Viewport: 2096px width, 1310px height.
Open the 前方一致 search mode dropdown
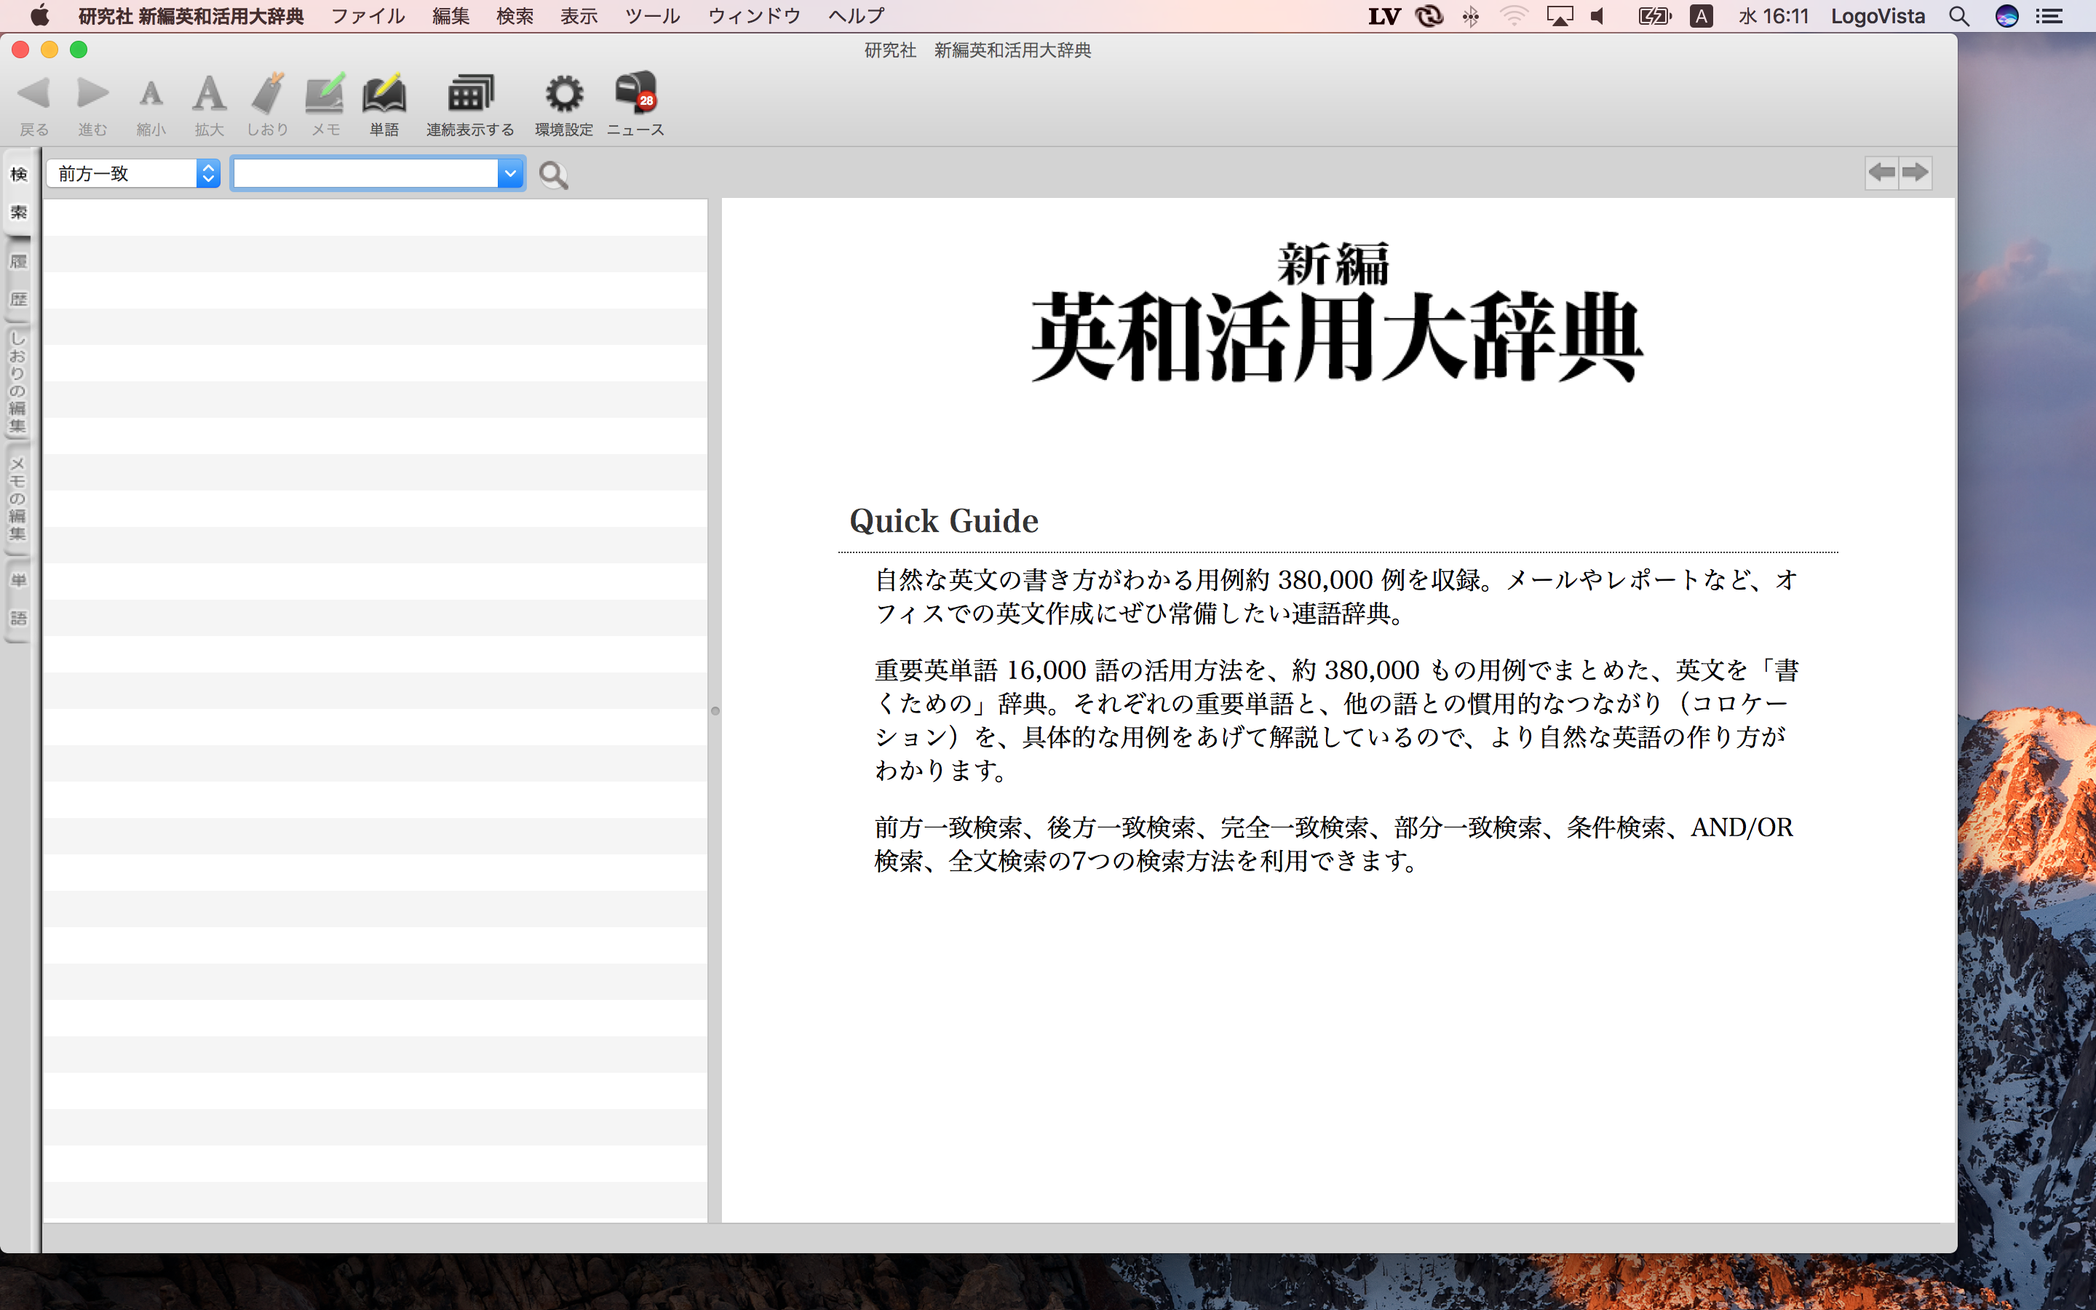(133, 173)
